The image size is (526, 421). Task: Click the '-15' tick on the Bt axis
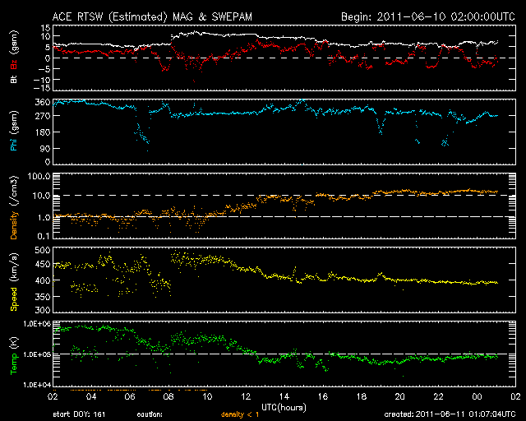42,88
